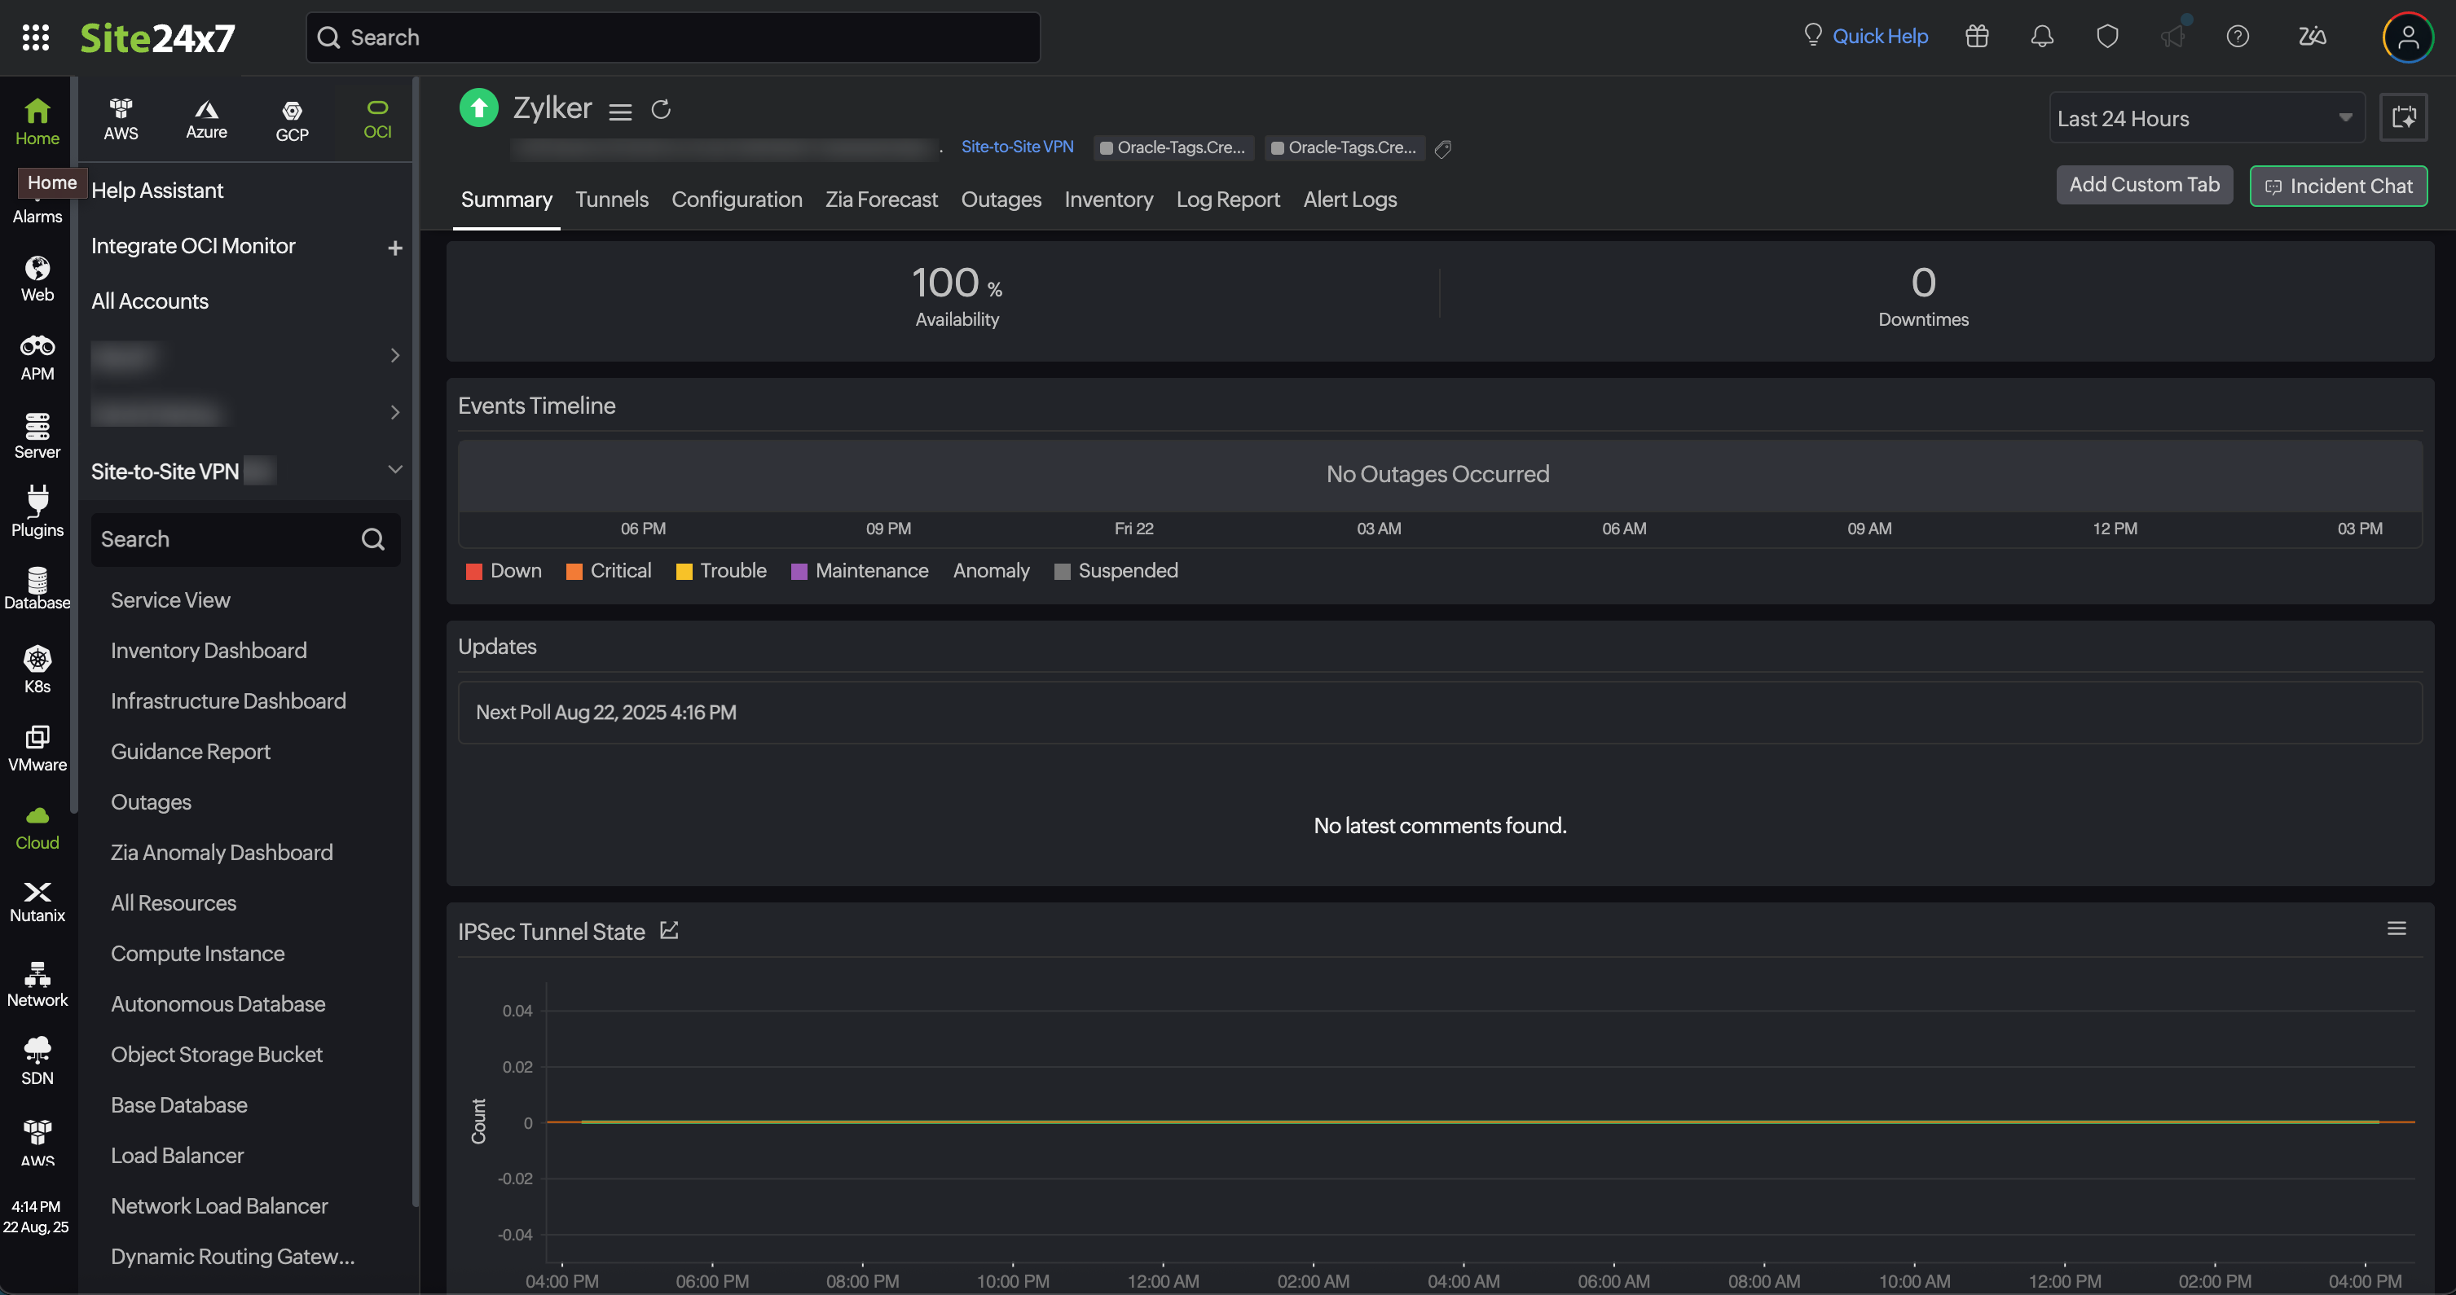Image resolution: width=2456 pixels, height=1295 pixels.
Task: Switch to the Tunnels tab
Action: [x=611, y=200]
